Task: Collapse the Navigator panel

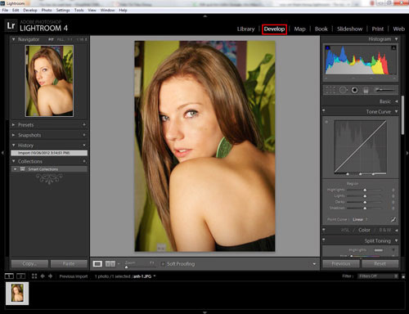Action: click(13, 39)
